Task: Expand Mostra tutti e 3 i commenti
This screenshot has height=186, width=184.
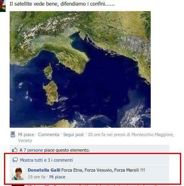Action: coord(47,160)
